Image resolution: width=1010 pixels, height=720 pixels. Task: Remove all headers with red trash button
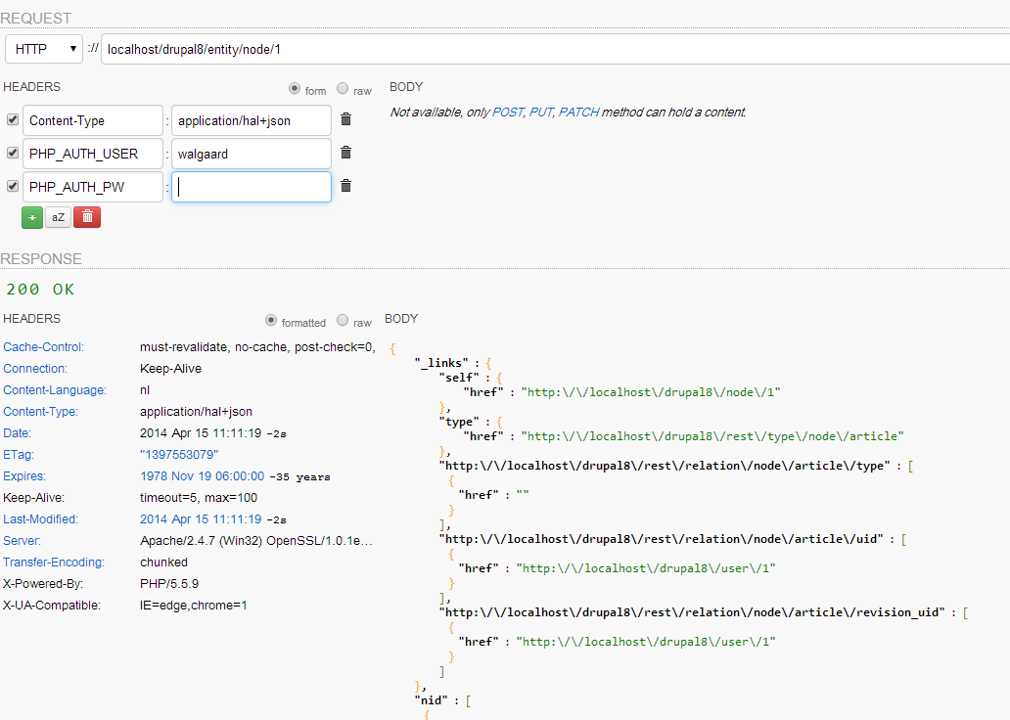pyautogui.click(x=87, y=218)
